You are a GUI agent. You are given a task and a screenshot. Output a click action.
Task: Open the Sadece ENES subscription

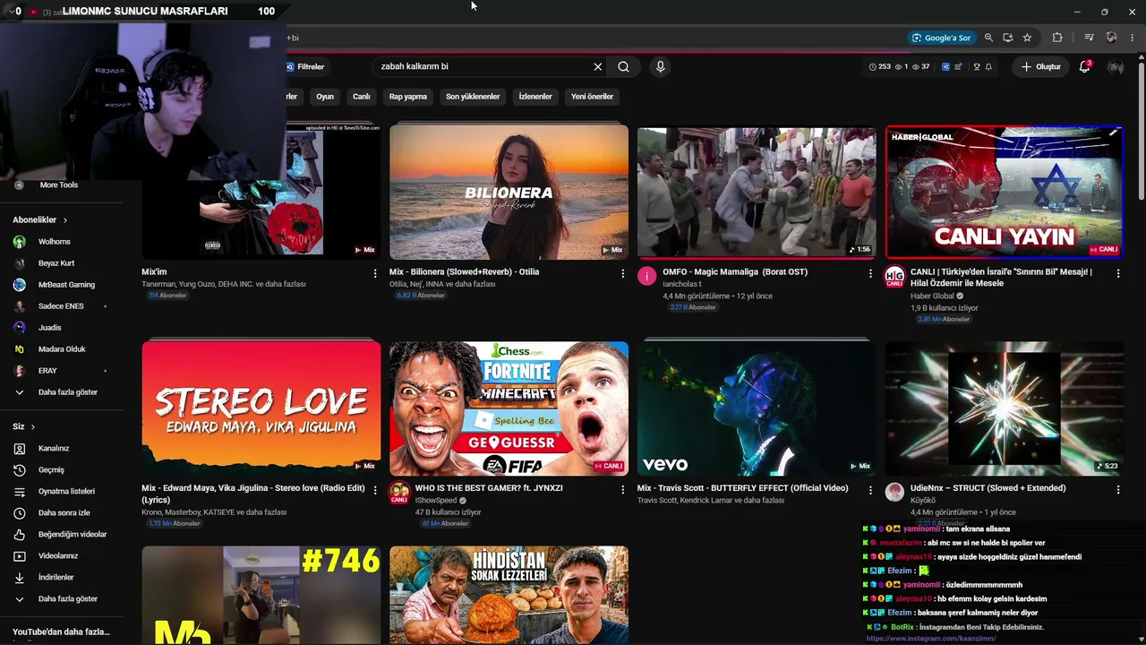click(62, 306)
